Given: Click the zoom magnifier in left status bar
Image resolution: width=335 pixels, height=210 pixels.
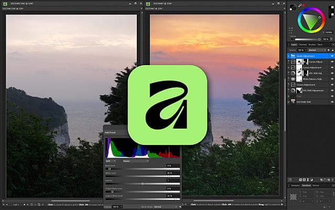Looking at the screenshot, I should pos(39,205).
